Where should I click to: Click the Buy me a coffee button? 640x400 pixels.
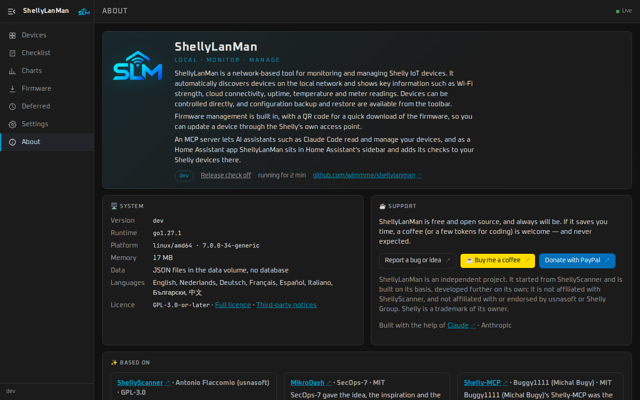(498, 261)
